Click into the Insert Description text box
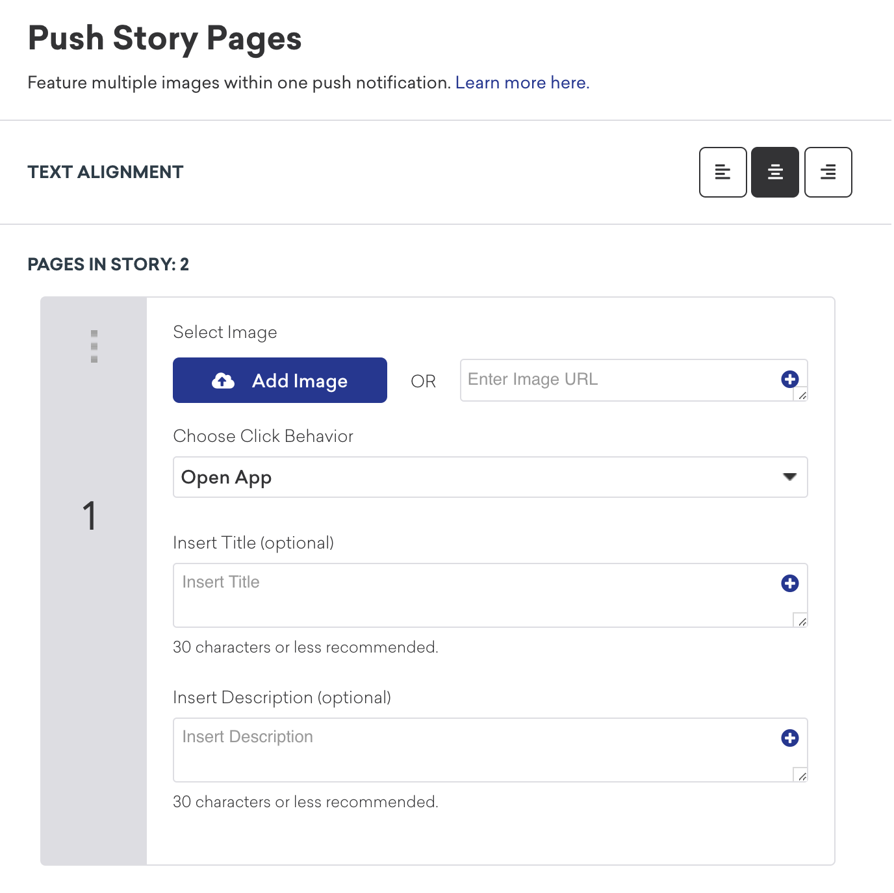Screen dimensions: 894x893 pyautogui.click(x=474, y=749)
